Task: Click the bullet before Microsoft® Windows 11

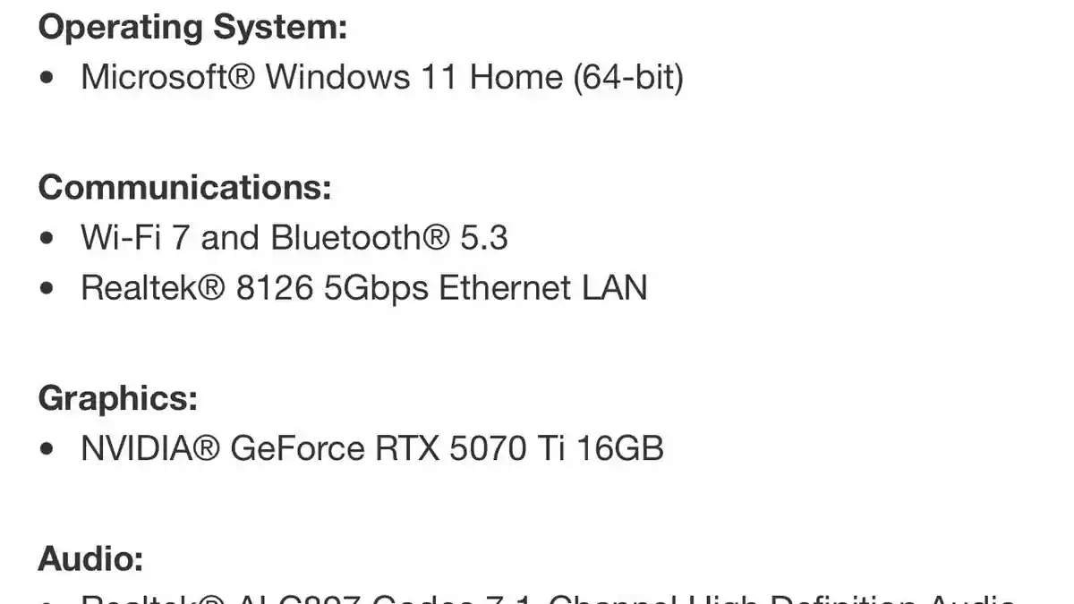Action: pyautogui.click(x=47, y=78)
